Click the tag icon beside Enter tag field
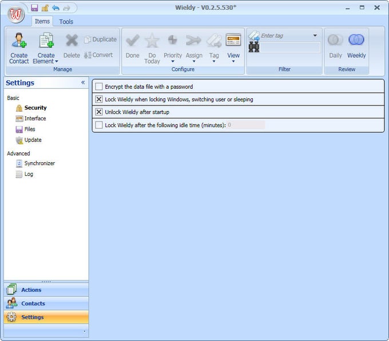389x341 pixels. [254, 36]
